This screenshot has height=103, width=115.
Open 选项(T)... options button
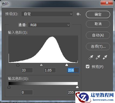pos(98,46)
